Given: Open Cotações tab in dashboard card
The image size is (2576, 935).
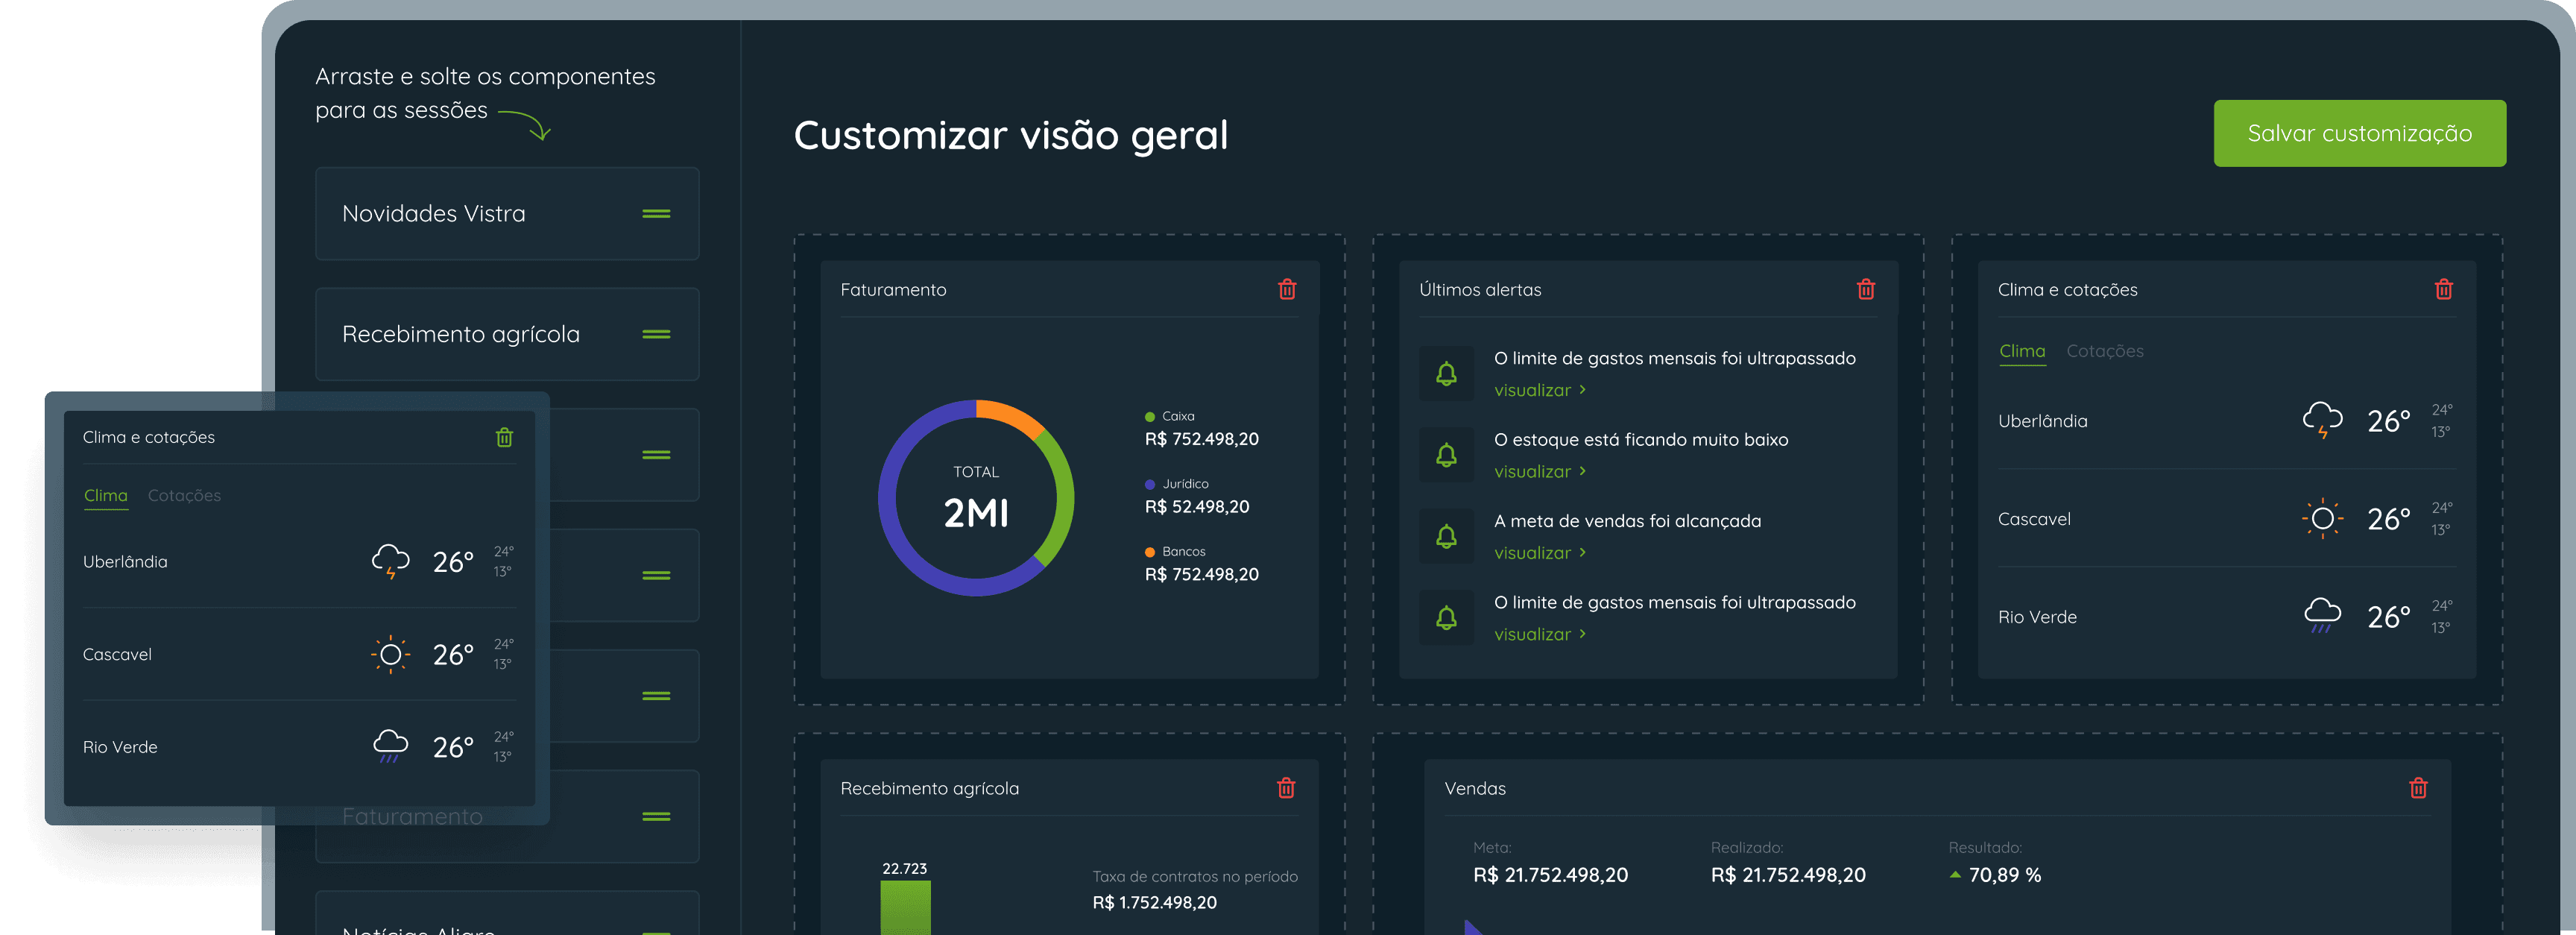Looking at the screenshot, I should (x=2105, y=351).
